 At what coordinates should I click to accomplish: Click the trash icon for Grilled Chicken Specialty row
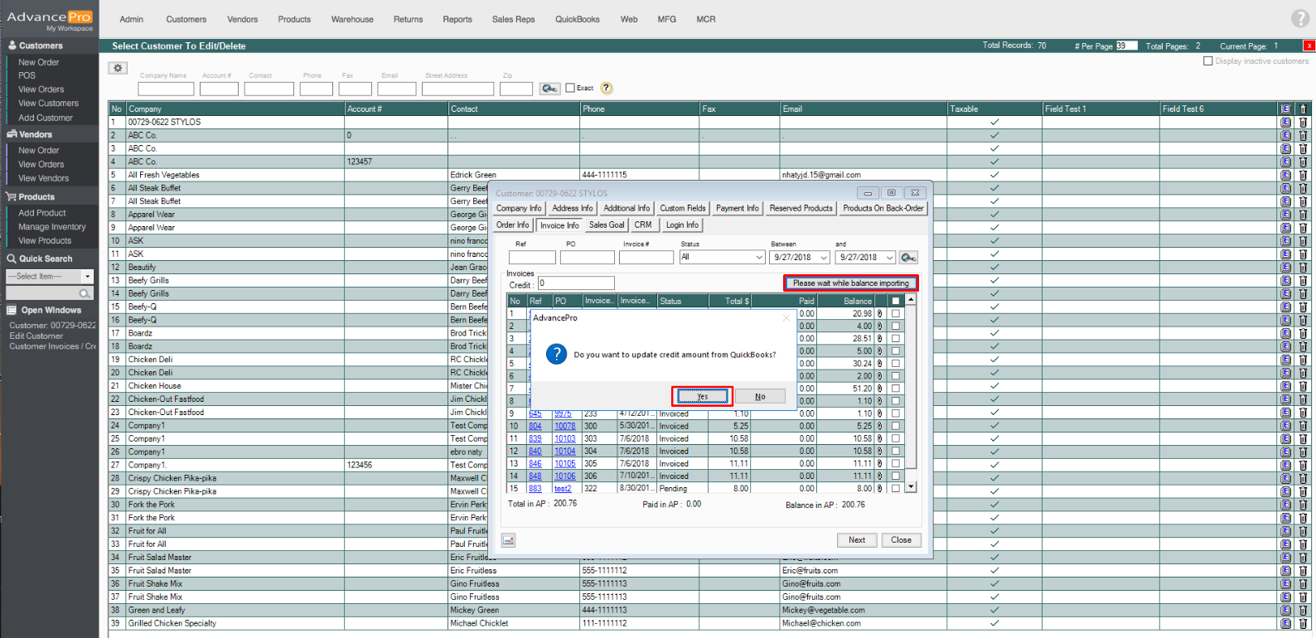point(1303,623)
